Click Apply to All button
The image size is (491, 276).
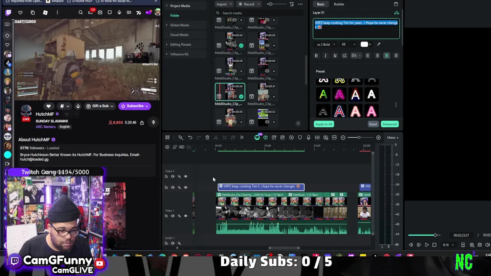pos(324,124)
